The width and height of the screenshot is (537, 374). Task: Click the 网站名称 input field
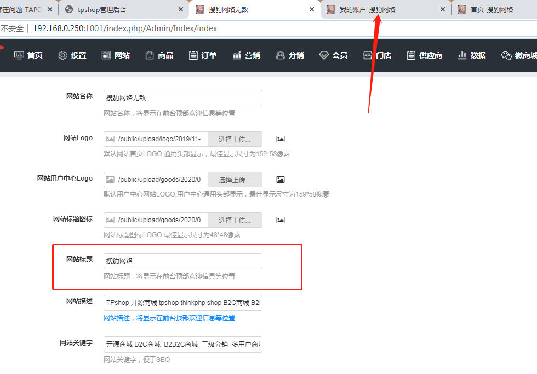point(182,98)
